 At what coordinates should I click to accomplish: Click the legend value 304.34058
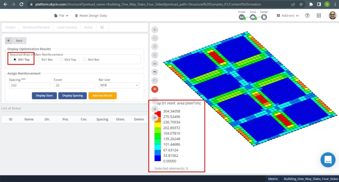click(x=172, y=111)
